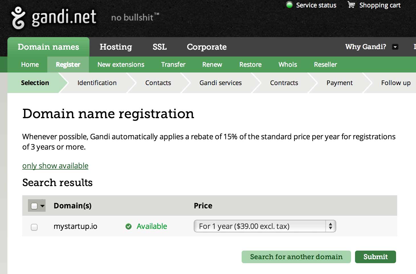Screen dimensions: 416x274
Task: Open the Renew submenu item
Action: coord(212,65)
